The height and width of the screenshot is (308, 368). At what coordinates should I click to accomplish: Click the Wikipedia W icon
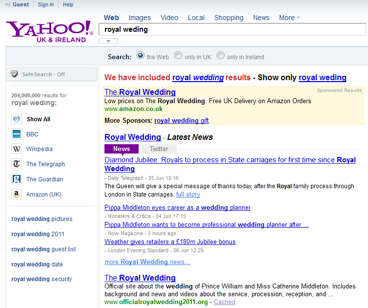pyautogui.click(x=17, y=149)
